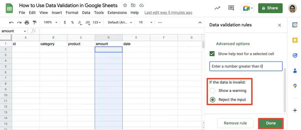The image size is (301, 130).
Task: Check the cloud save status icon
Action: click(x=142, y=5)
